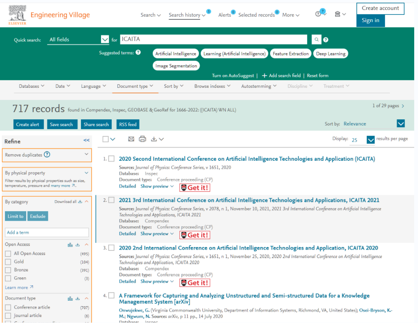Email selected records envelope icon

pyautogui.click(x=131, y=139)
